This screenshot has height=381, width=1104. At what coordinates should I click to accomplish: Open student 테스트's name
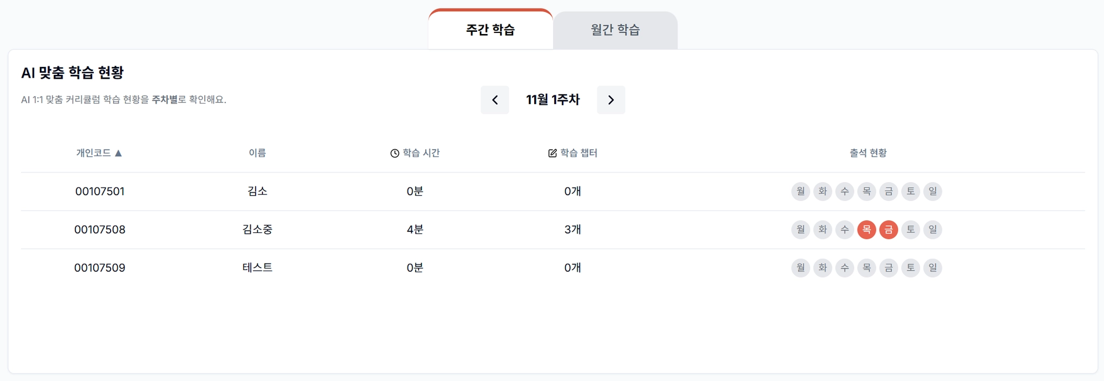pos(257,268)
